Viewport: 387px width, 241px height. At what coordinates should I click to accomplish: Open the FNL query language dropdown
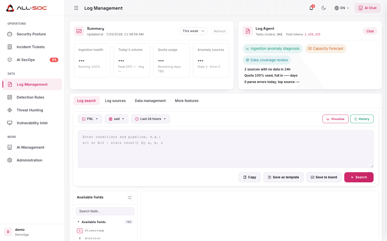90,119
